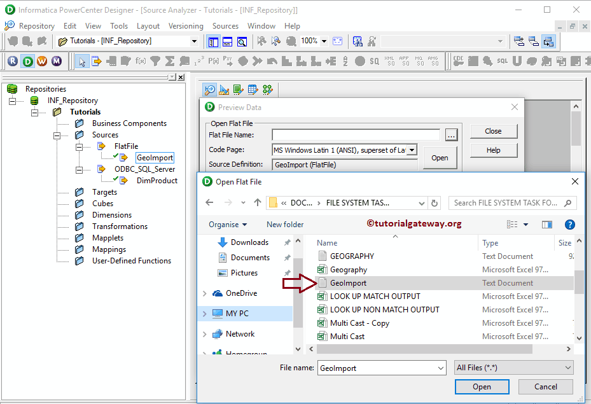Image resolution: width=591 pixels, height=404 pixels.
Task: Click the Sequence Generator 123 icon
Action: [x=199, y=61]
